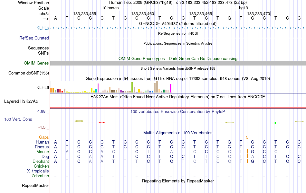This screenshot has height=193, width=306.
Task: Click the Window Position label
Action: tap(33, 3)
